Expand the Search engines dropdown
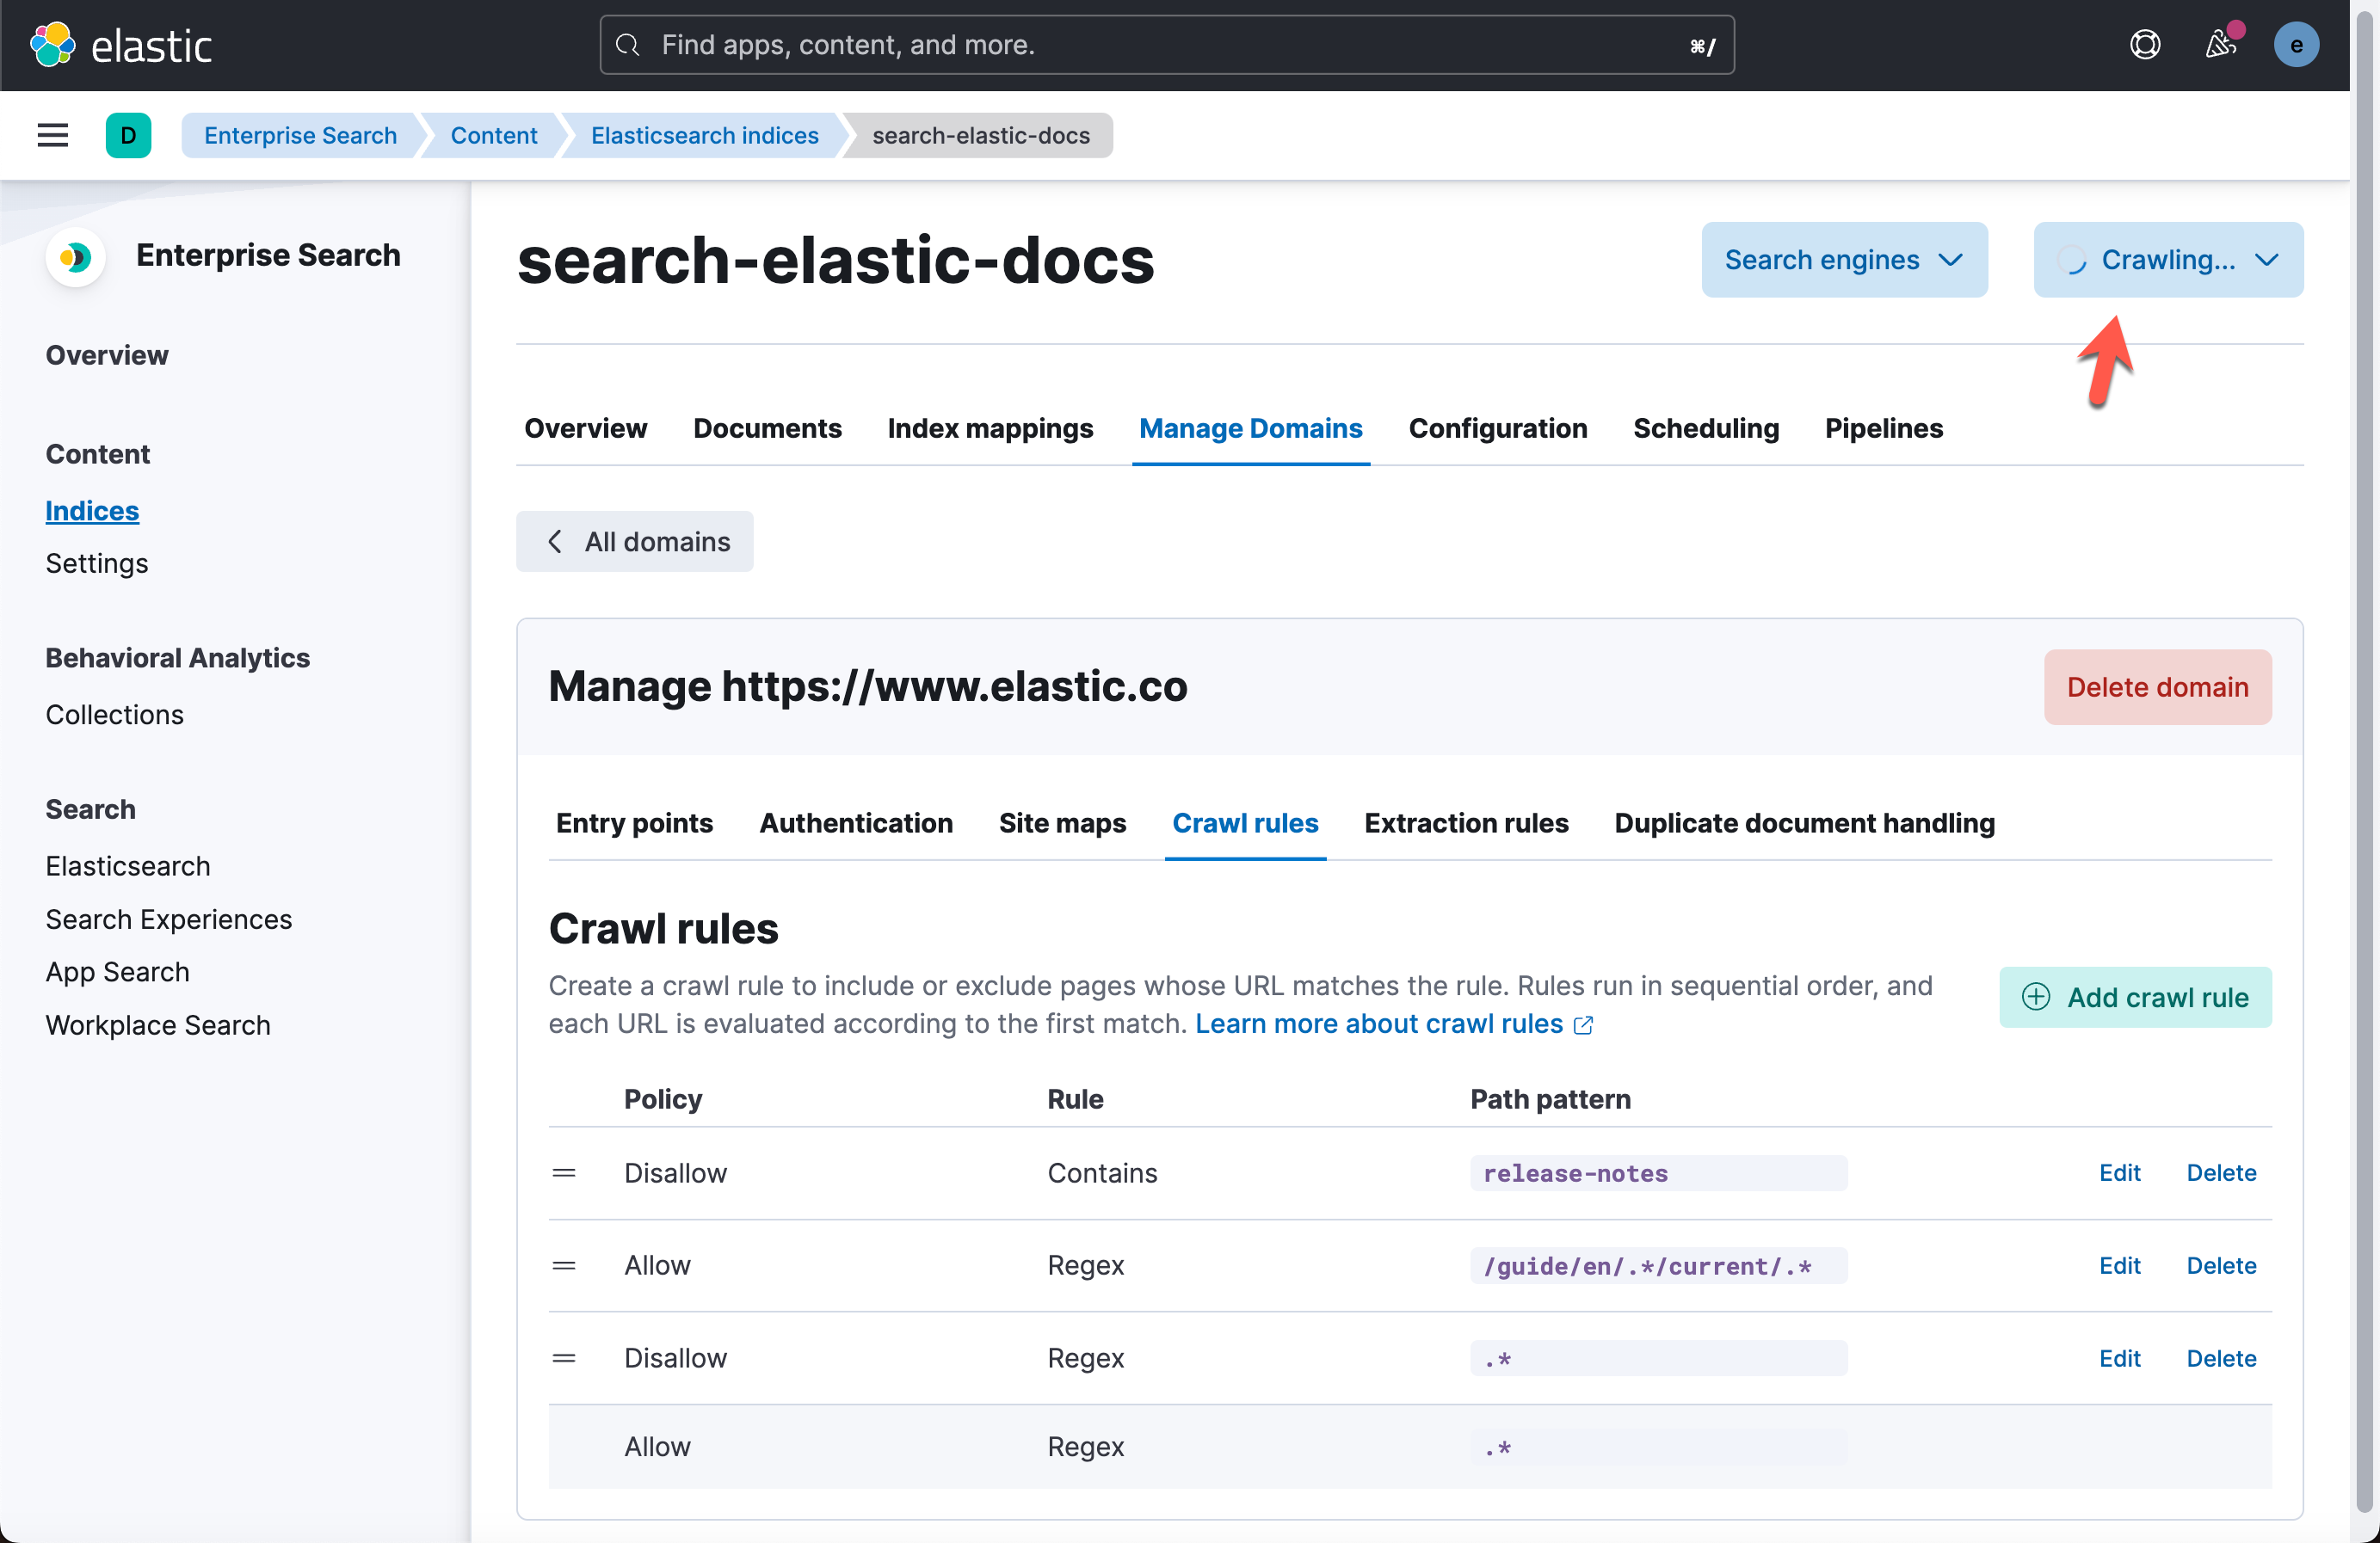This screenshot has height=1543, width=2380. pyautogui.click(x=1844, y=260)
